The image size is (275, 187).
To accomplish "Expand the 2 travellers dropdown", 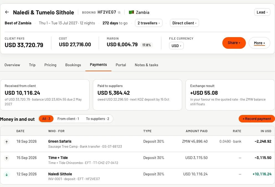I will (149, 23).
